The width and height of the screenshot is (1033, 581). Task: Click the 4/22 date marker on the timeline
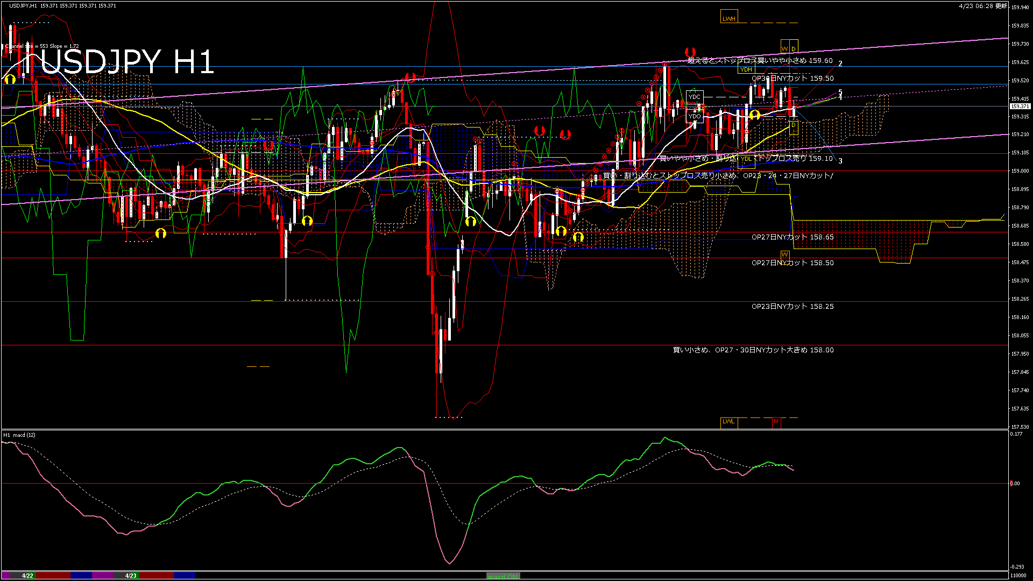27,576
